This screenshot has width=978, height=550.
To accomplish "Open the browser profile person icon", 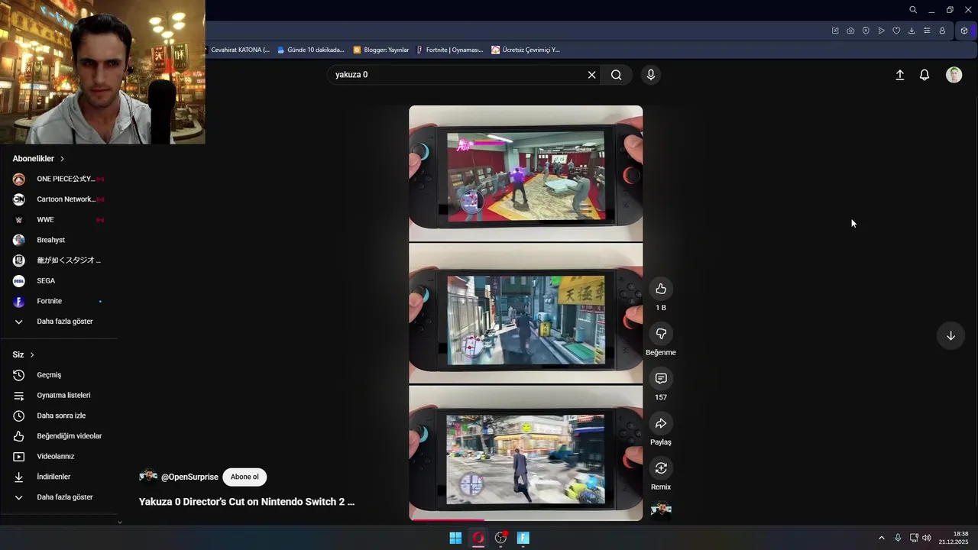I will click(x=942, y=31).
